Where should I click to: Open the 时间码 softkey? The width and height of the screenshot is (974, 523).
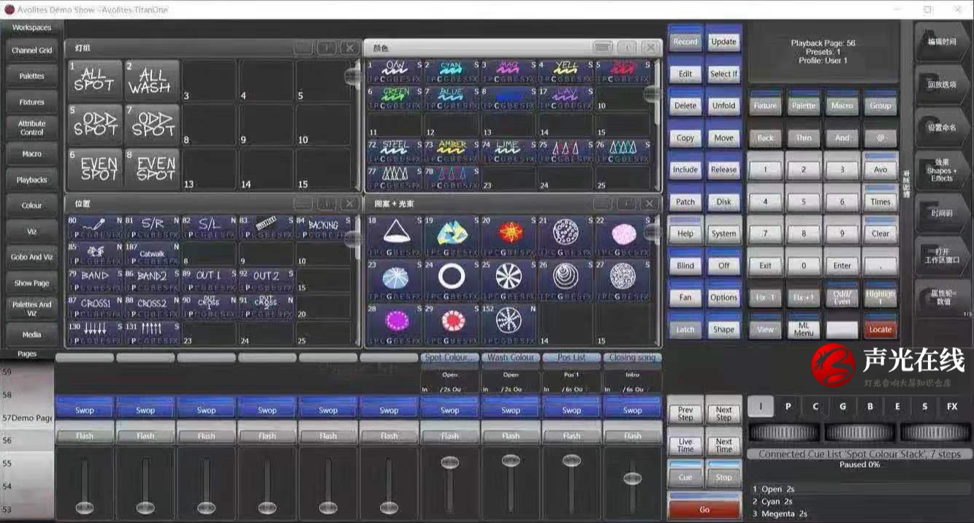click(x=941, y=213)
